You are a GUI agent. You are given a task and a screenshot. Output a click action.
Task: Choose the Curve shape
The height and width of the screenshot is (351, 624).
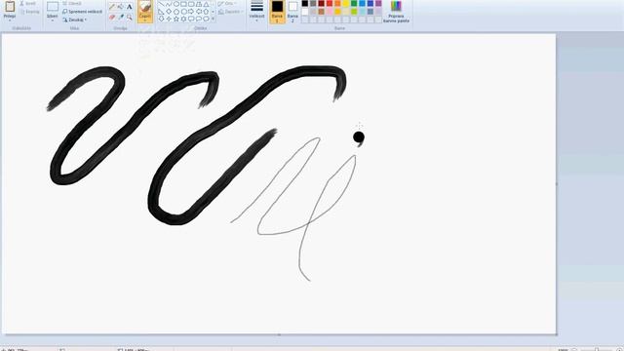pyautogui.click(x=169, y=4)
